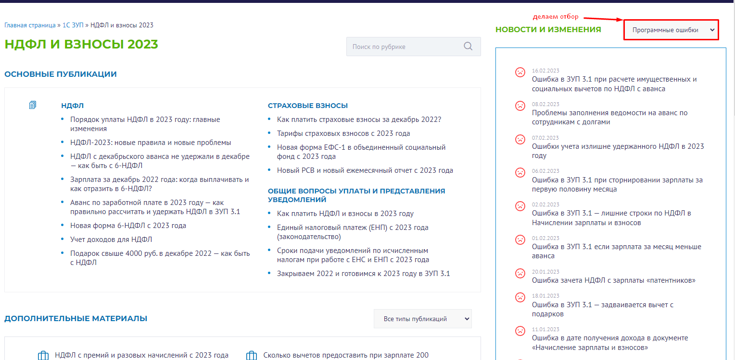Click sad face icon next to 08.02.2023 news

[x=520, y=106]
